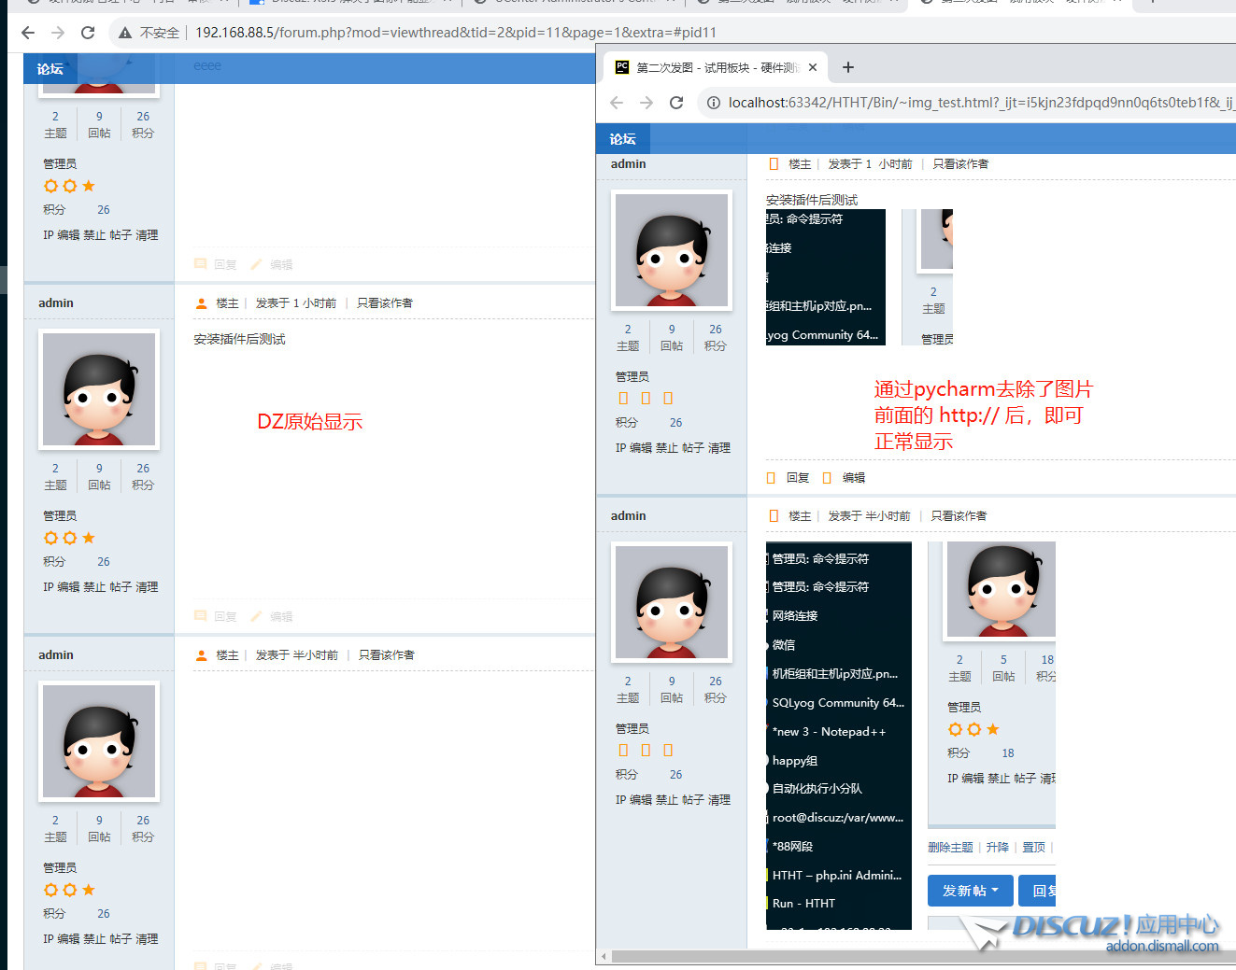Open the 论坛 nav item in the 192.168.88.5 page
Viewport: 1236px width, 970px height.
click(50, 69)
